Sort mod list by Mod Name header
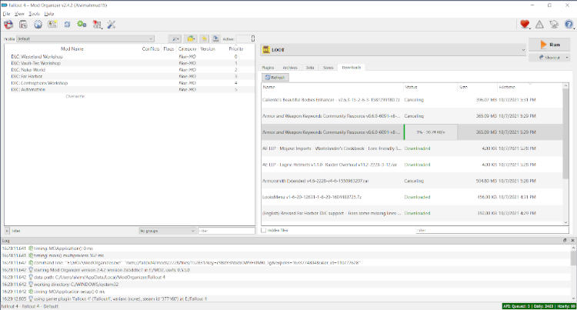The width and height of the screenshot is (577, 310). tap(72, 48)
